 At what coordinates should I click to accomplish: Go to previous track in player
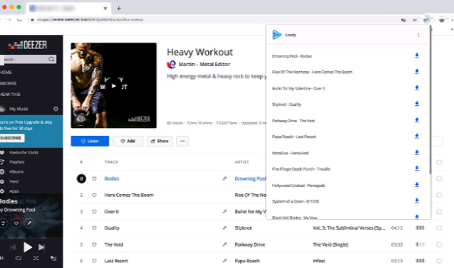(x=13, y=247)
